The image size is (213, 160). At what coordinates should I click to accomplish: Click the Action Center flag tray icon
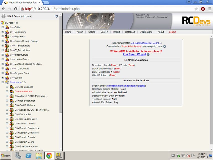point(193,155)
